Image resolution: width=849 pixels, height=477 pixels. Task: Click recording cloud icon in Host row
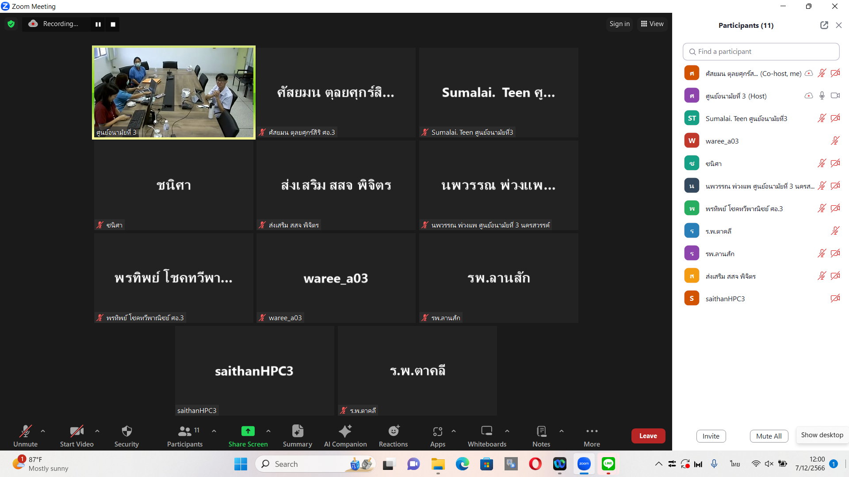(x=809, y=96)
